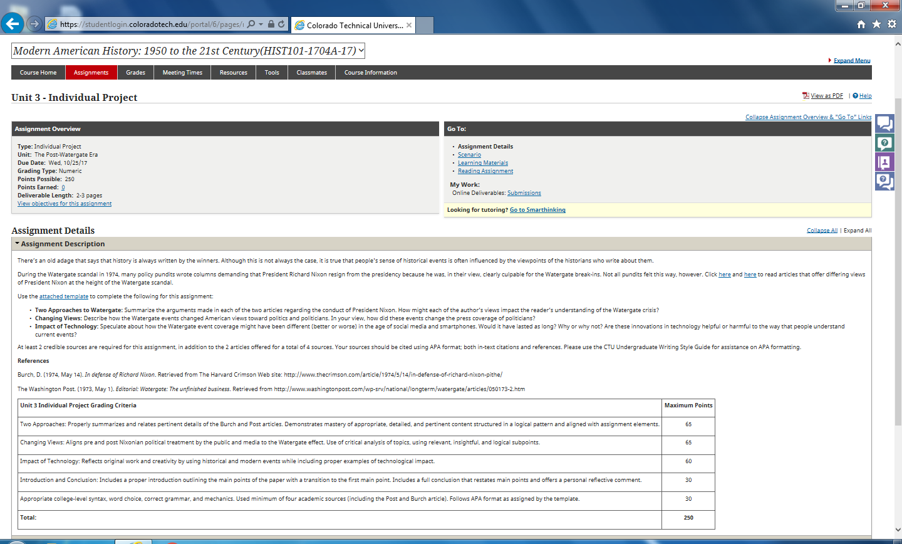Select the Colorado Technical University browser tab
The width and height of the screenshot is (902, 544).
(x=353, y=25)
